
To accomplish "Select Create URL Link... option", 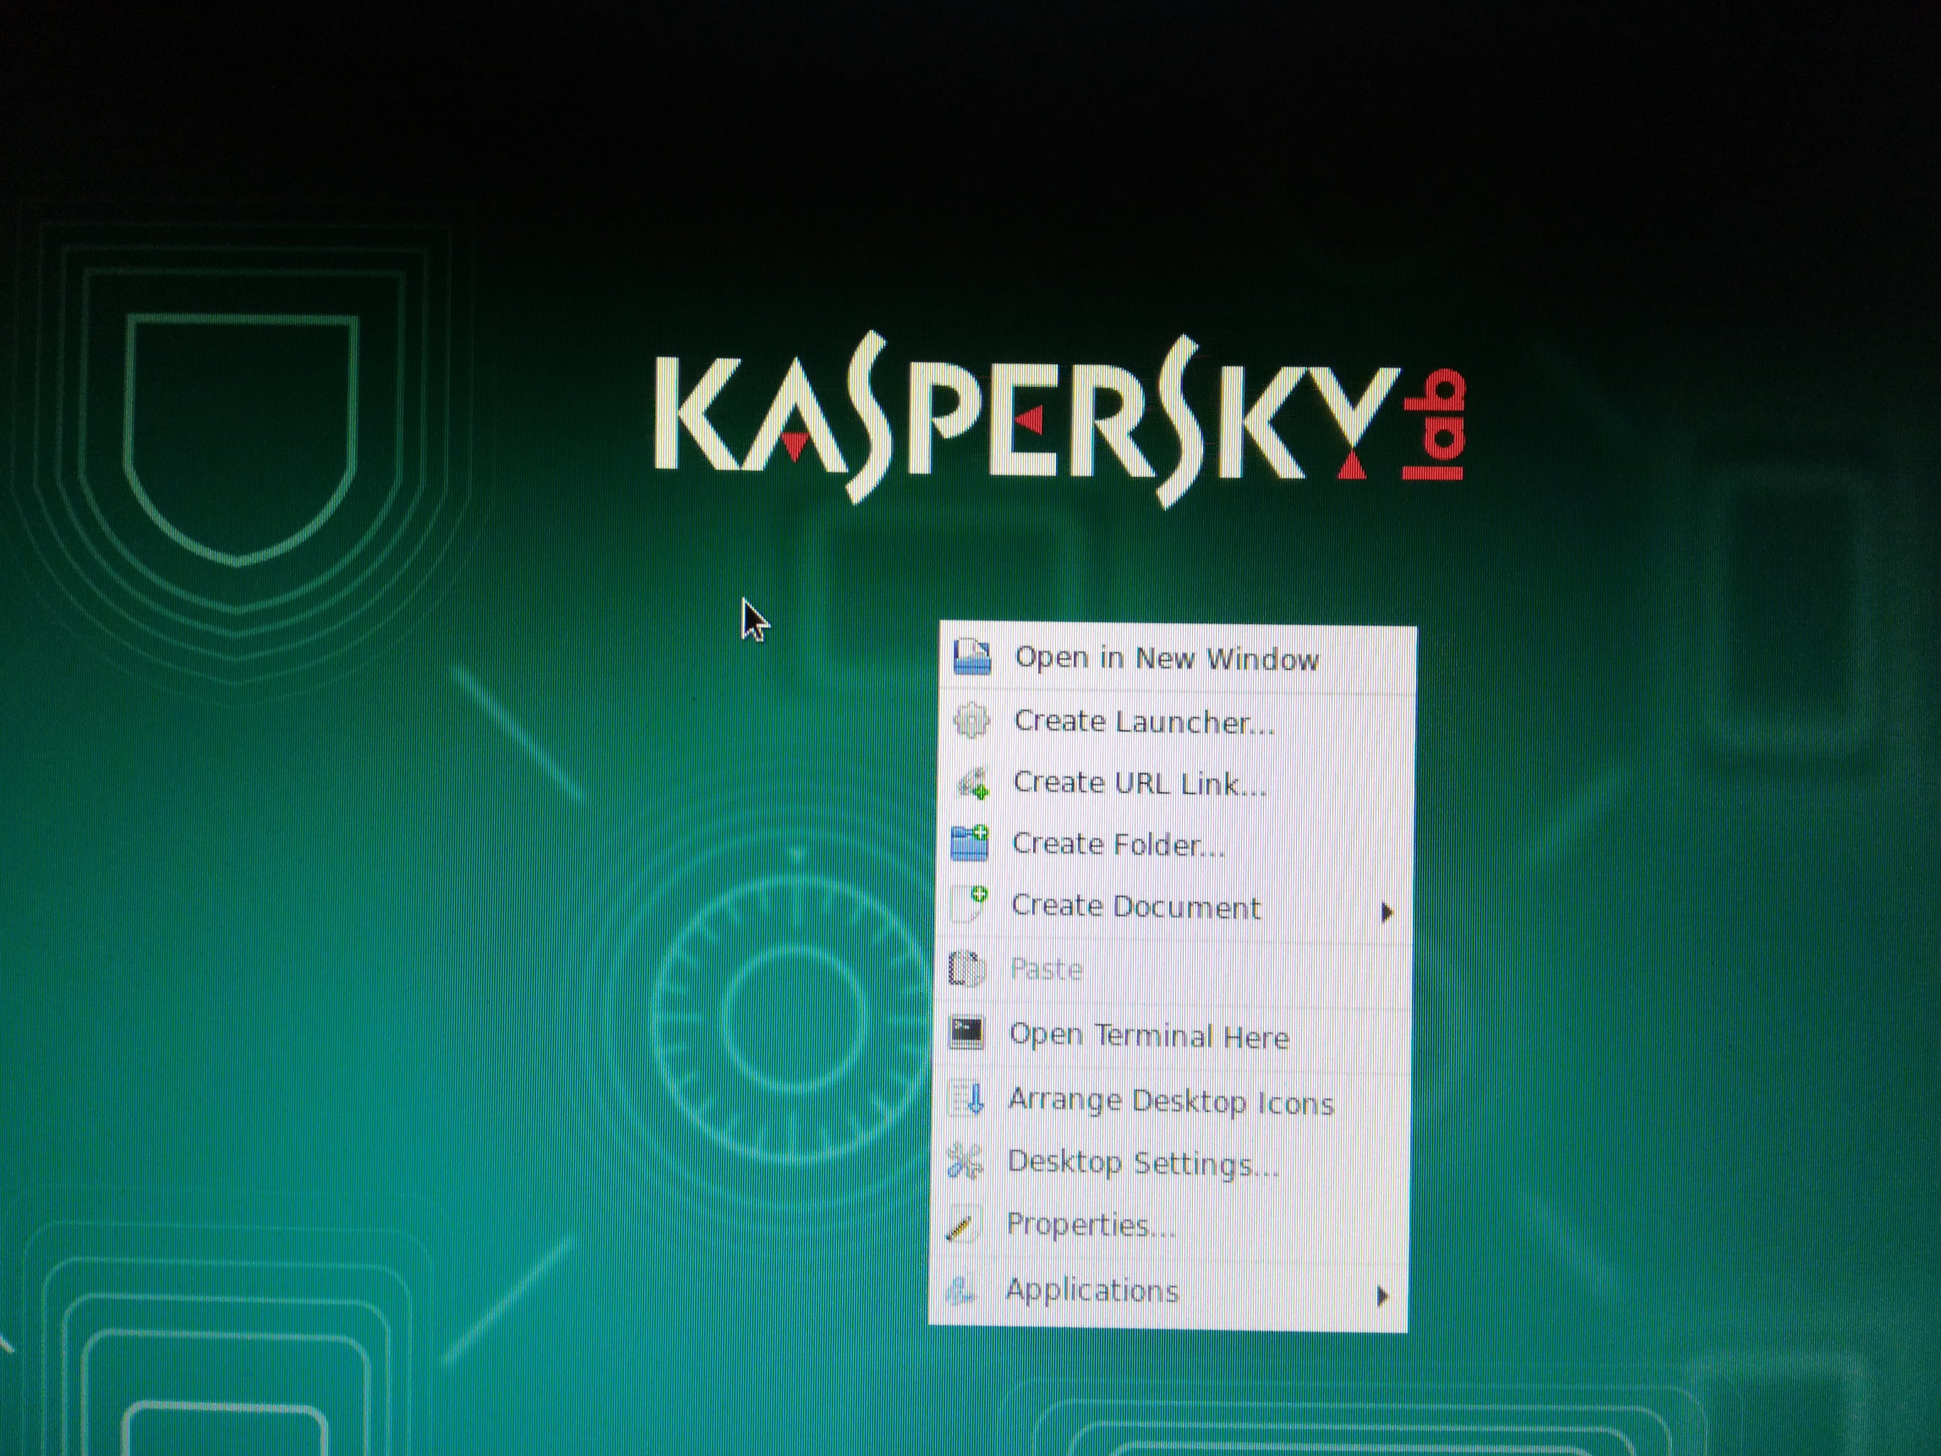I will 1140,783.
